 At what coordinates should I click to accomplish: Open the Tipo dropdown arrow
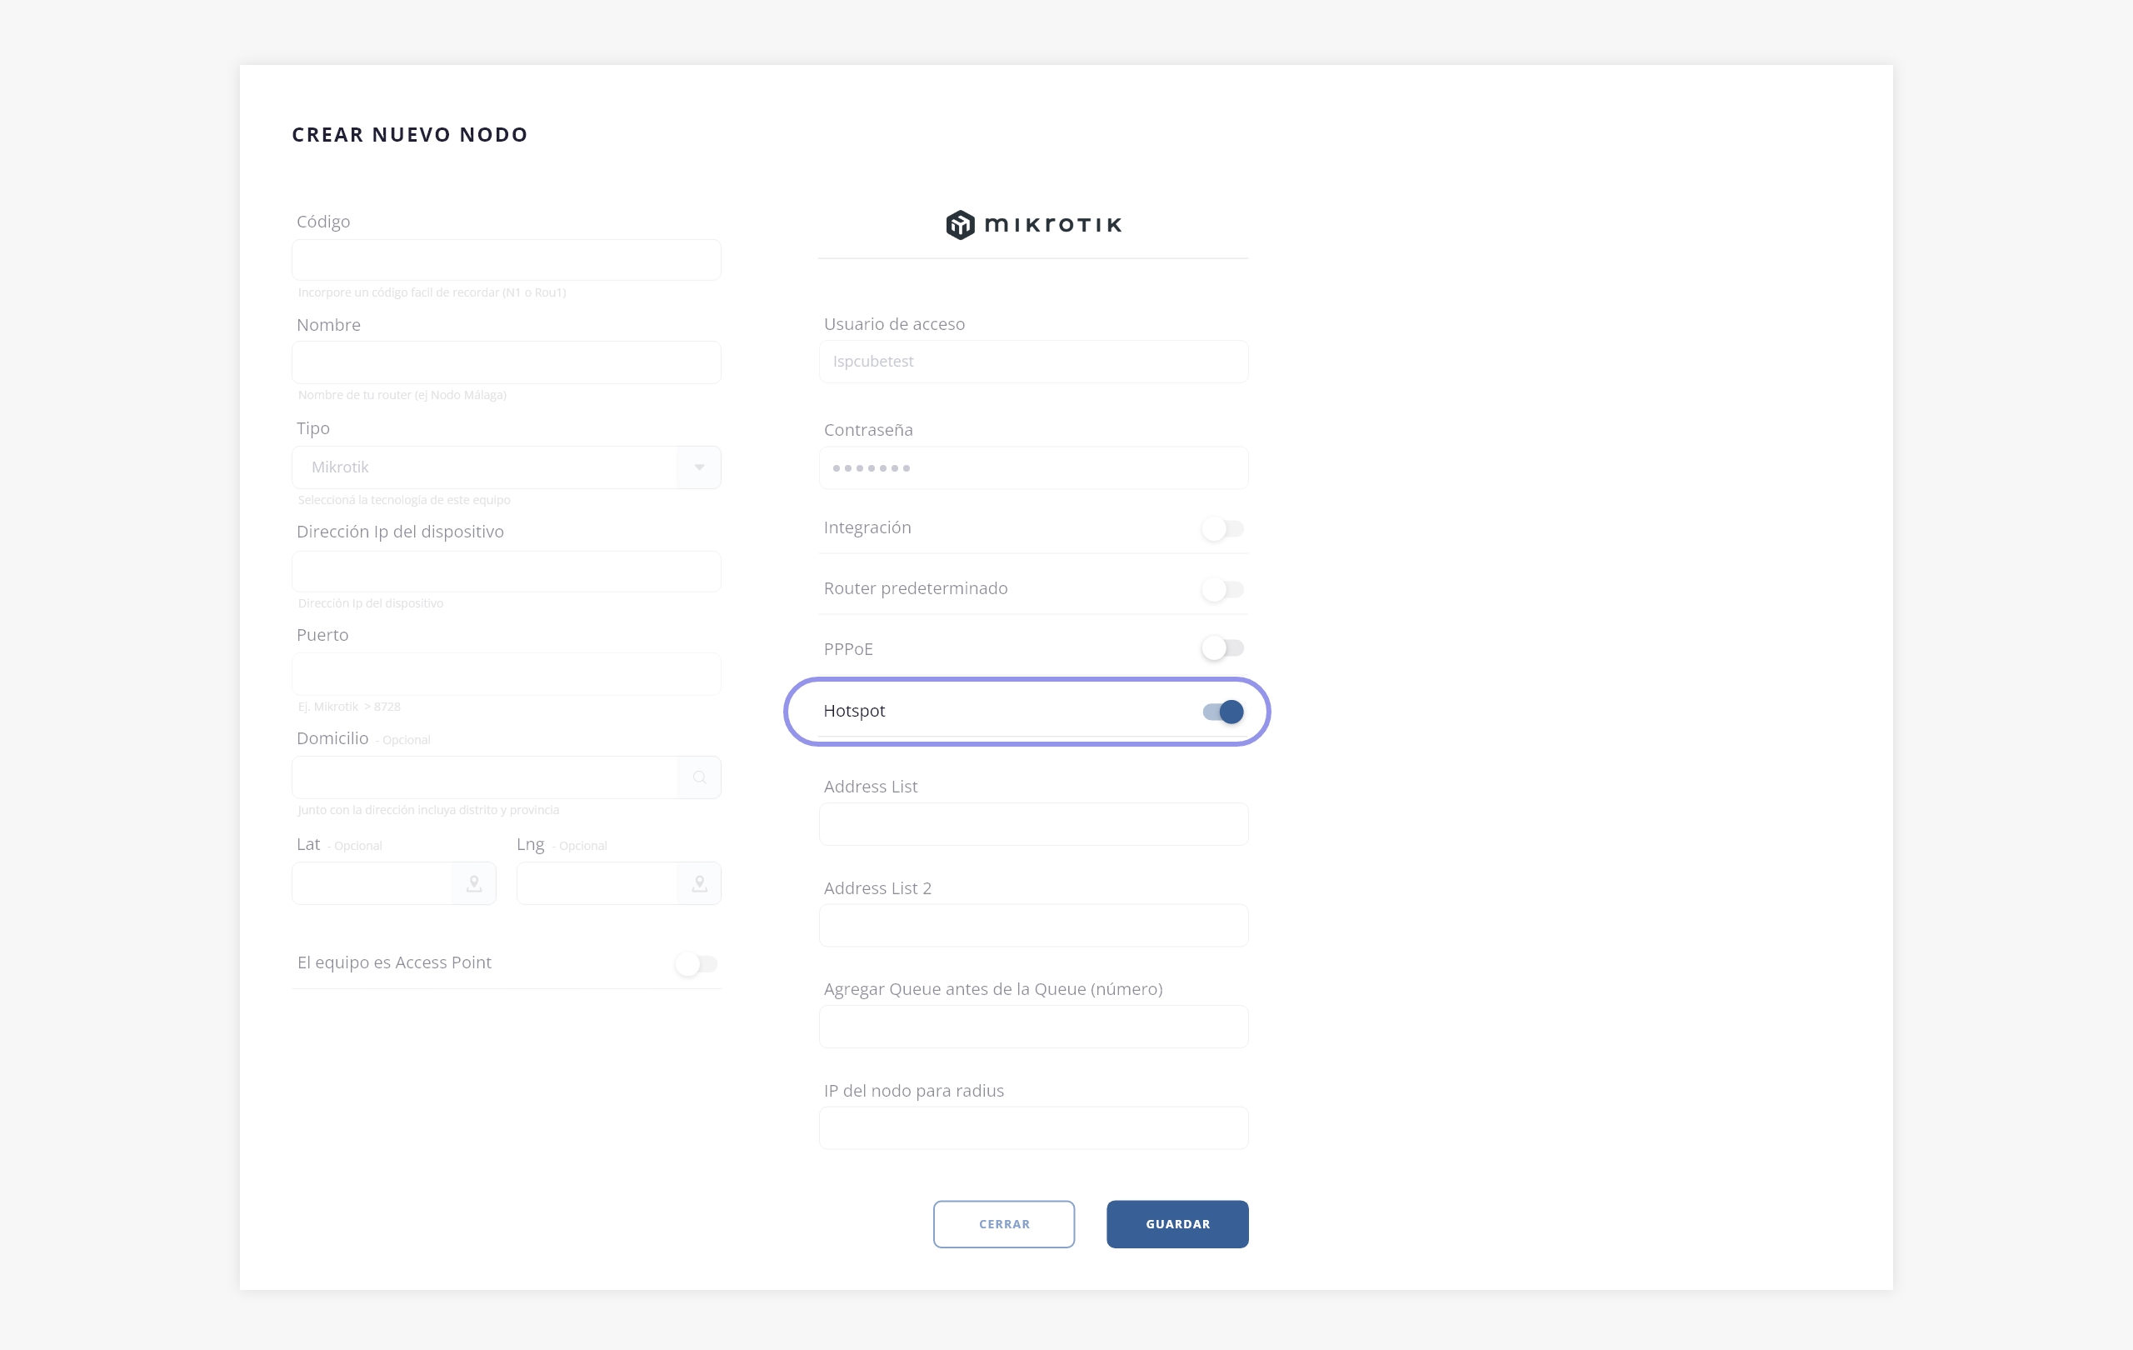point(699,467)
